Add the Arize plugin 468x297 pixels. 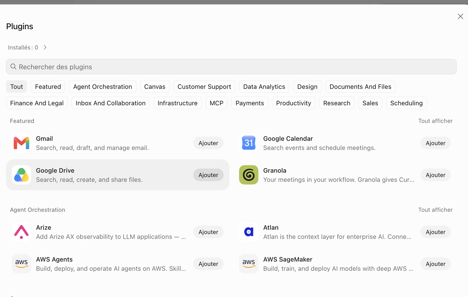coord(208,232)
